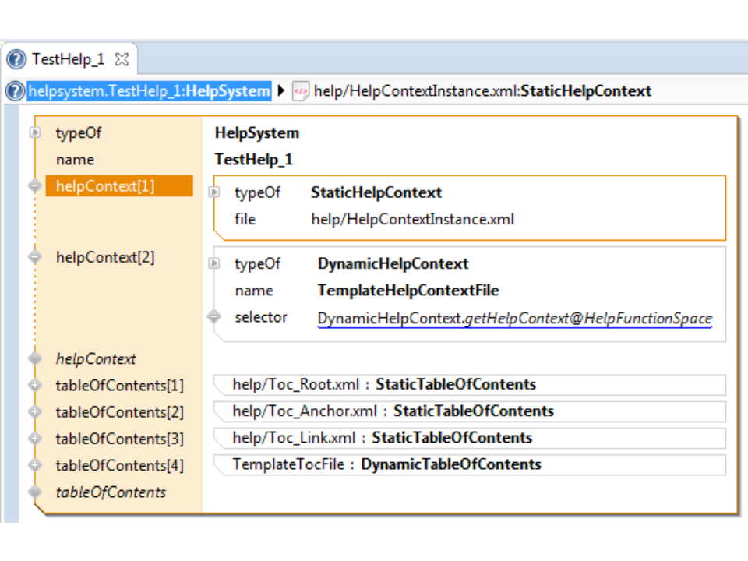The height and width of the screenshot is (561, 748).
Task: Click the diamond marker beside helpContext[2]
Action: 34,257
